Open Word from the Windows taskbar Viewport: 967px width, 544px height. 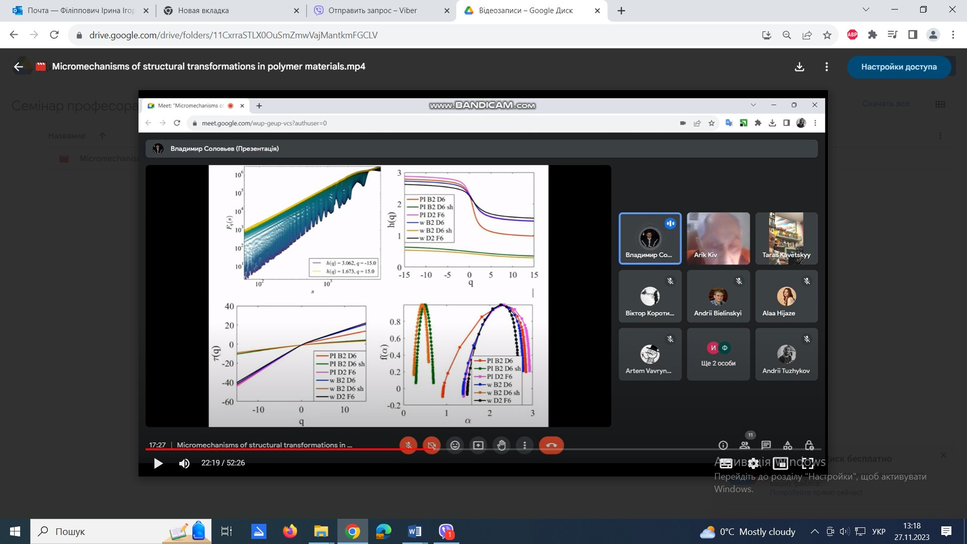[x=415, y=531]
